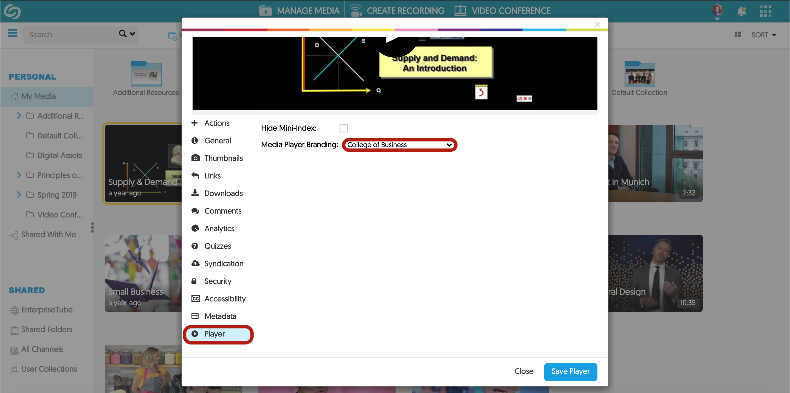Click the EnterpriseTube globe icon
The image size is (790, 393).
[x=15, y=310]
